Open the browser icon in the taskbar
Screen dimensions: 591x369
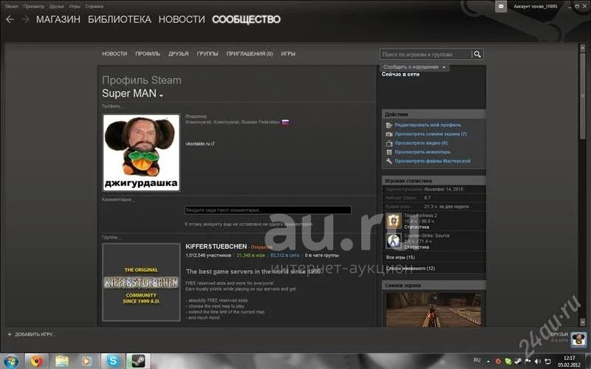(x=36, y=362)
